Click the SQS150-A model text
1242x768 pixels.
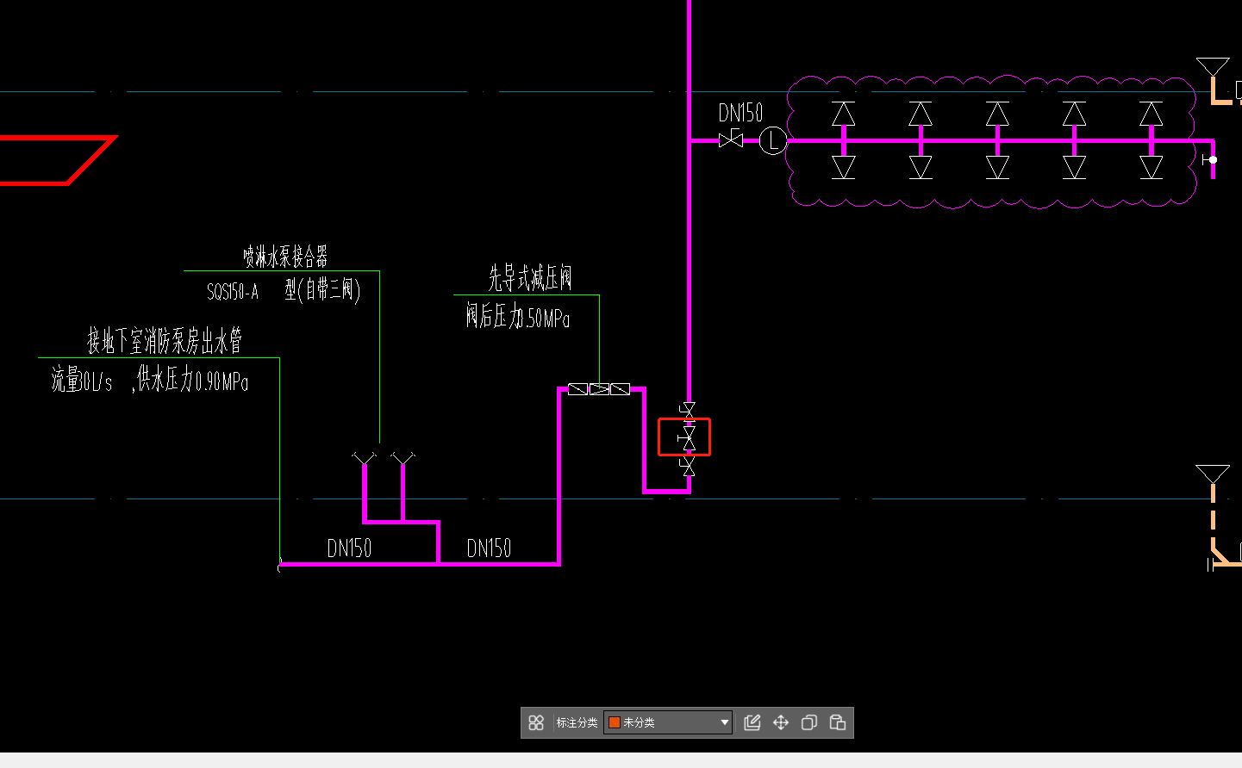pos(233,292)
